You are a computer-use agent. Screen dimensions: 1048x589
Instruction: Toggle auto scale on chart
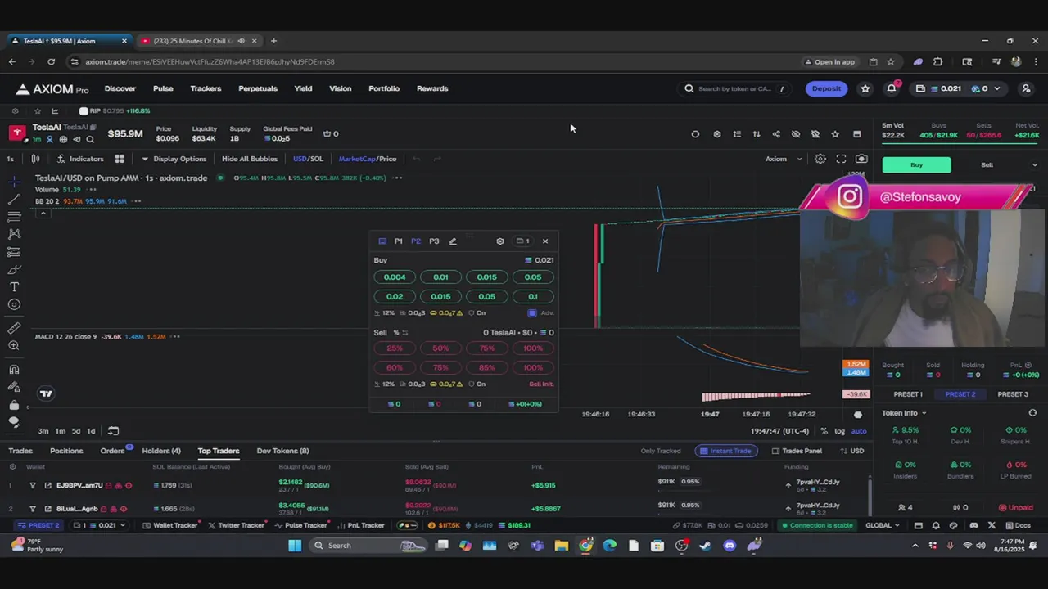click(859, 431)
